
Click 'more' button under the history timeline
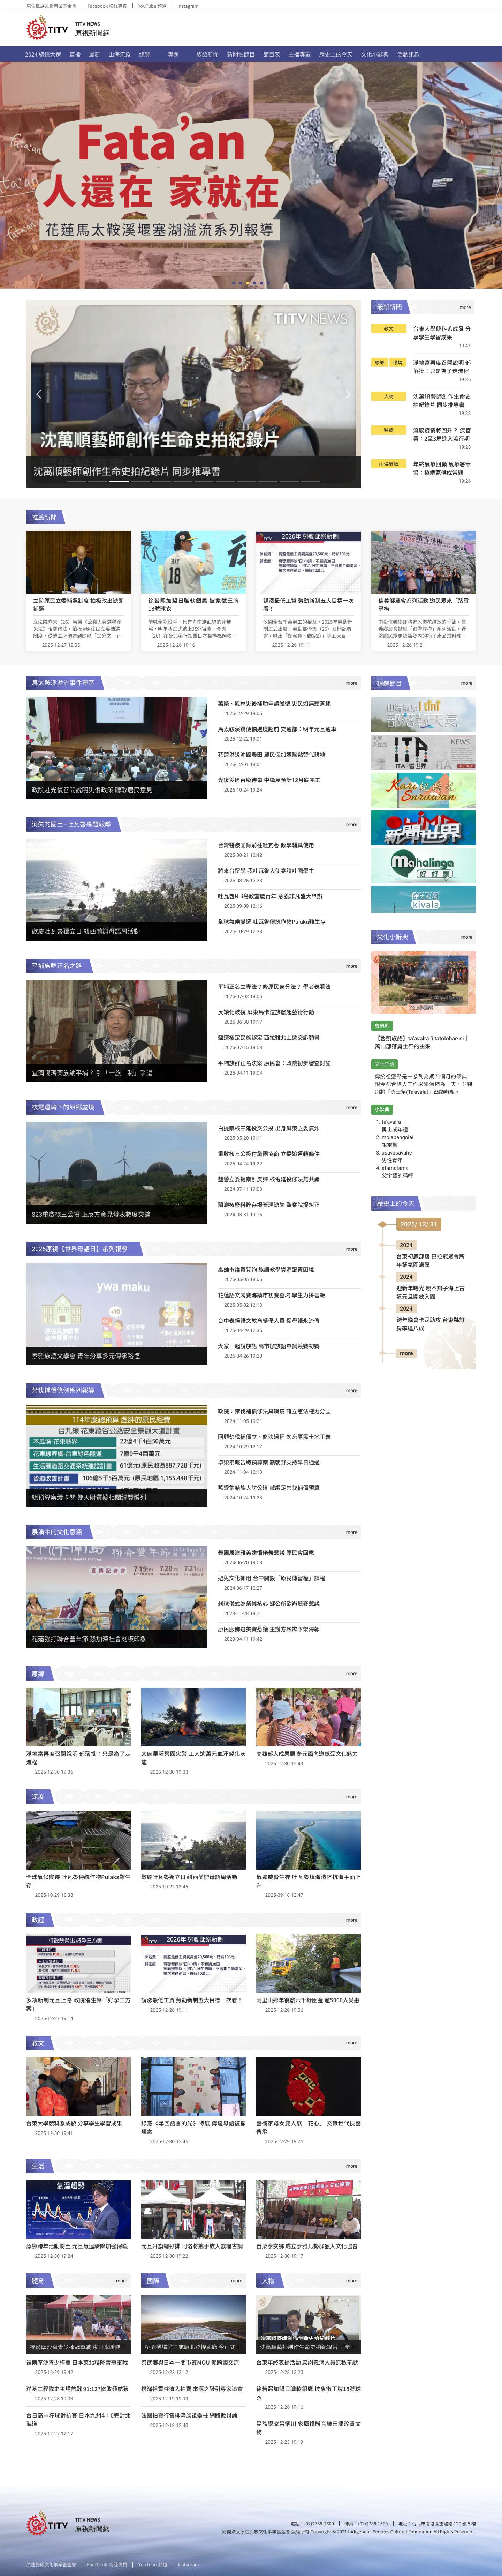[x=406, y=1353]
